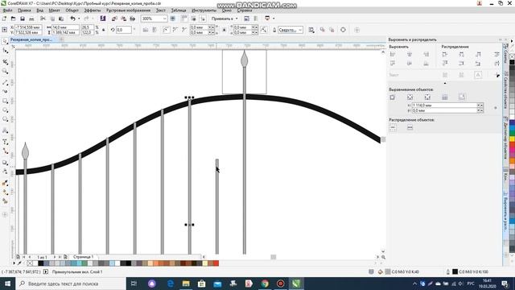Open the Макет menu
The height and width of the screenshot is (290, 515).
[x=55, y=10]
